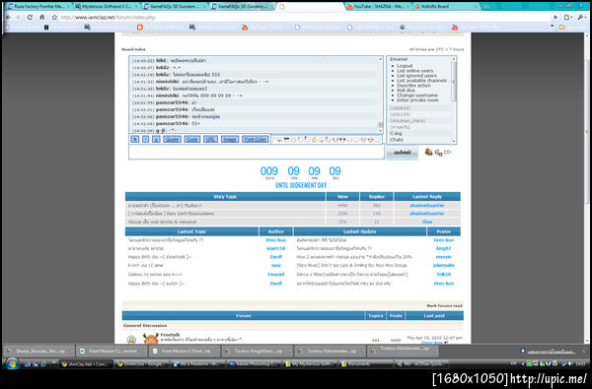Open the Happy Birth day Zwolf topic by author Zwolf first row
The image size is (592, 389).
160,257
